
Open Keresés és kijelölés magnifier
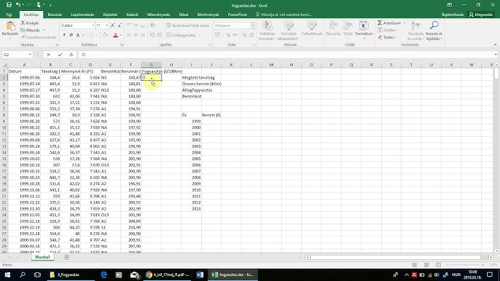(x=434, y=31)
